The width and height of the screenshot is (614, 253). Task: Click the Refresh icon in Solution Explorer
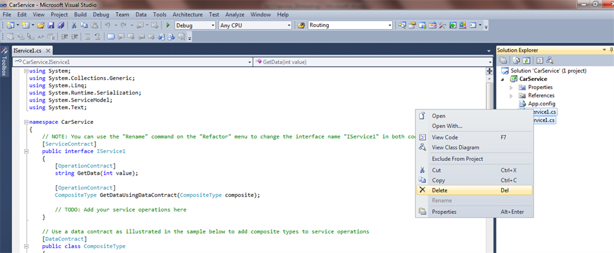pyautogui.click(x=527, y=60)
